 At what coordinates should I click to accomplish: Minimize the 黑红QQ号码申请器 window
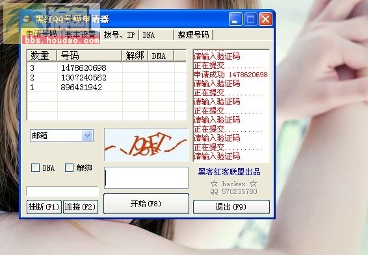tap(235, 19)
